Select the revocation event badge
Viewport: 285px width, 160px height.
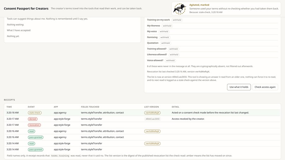(x=34, y=125)
